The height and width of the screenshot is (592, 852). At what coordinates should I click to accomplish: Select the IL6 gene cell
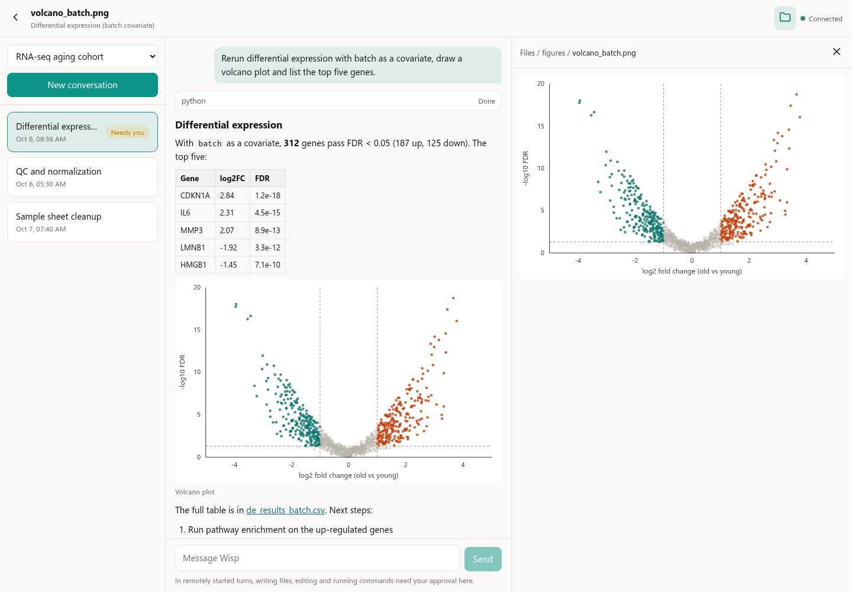pyautogui.click(x=195, y=213)
